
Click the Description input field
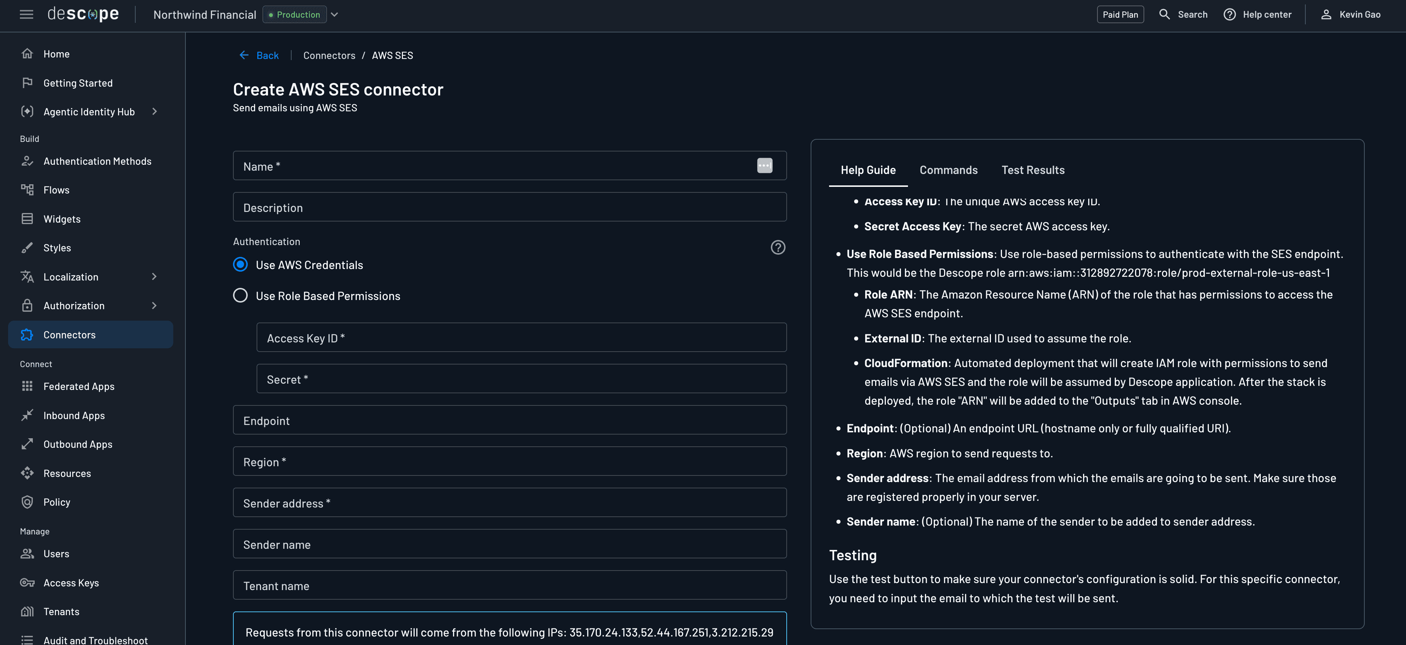509,207
